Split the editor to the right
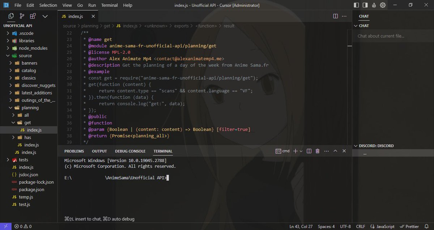 335,16
